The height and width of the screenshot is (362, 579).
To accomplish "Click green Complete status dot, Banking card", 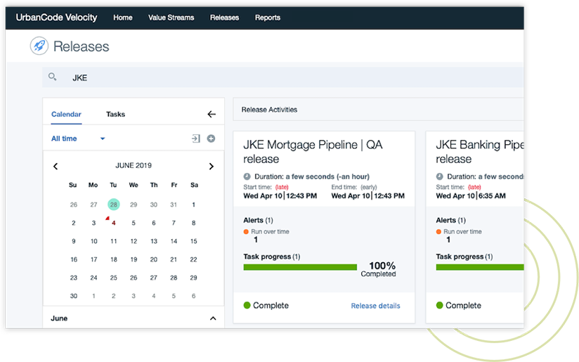I will 439,305.
